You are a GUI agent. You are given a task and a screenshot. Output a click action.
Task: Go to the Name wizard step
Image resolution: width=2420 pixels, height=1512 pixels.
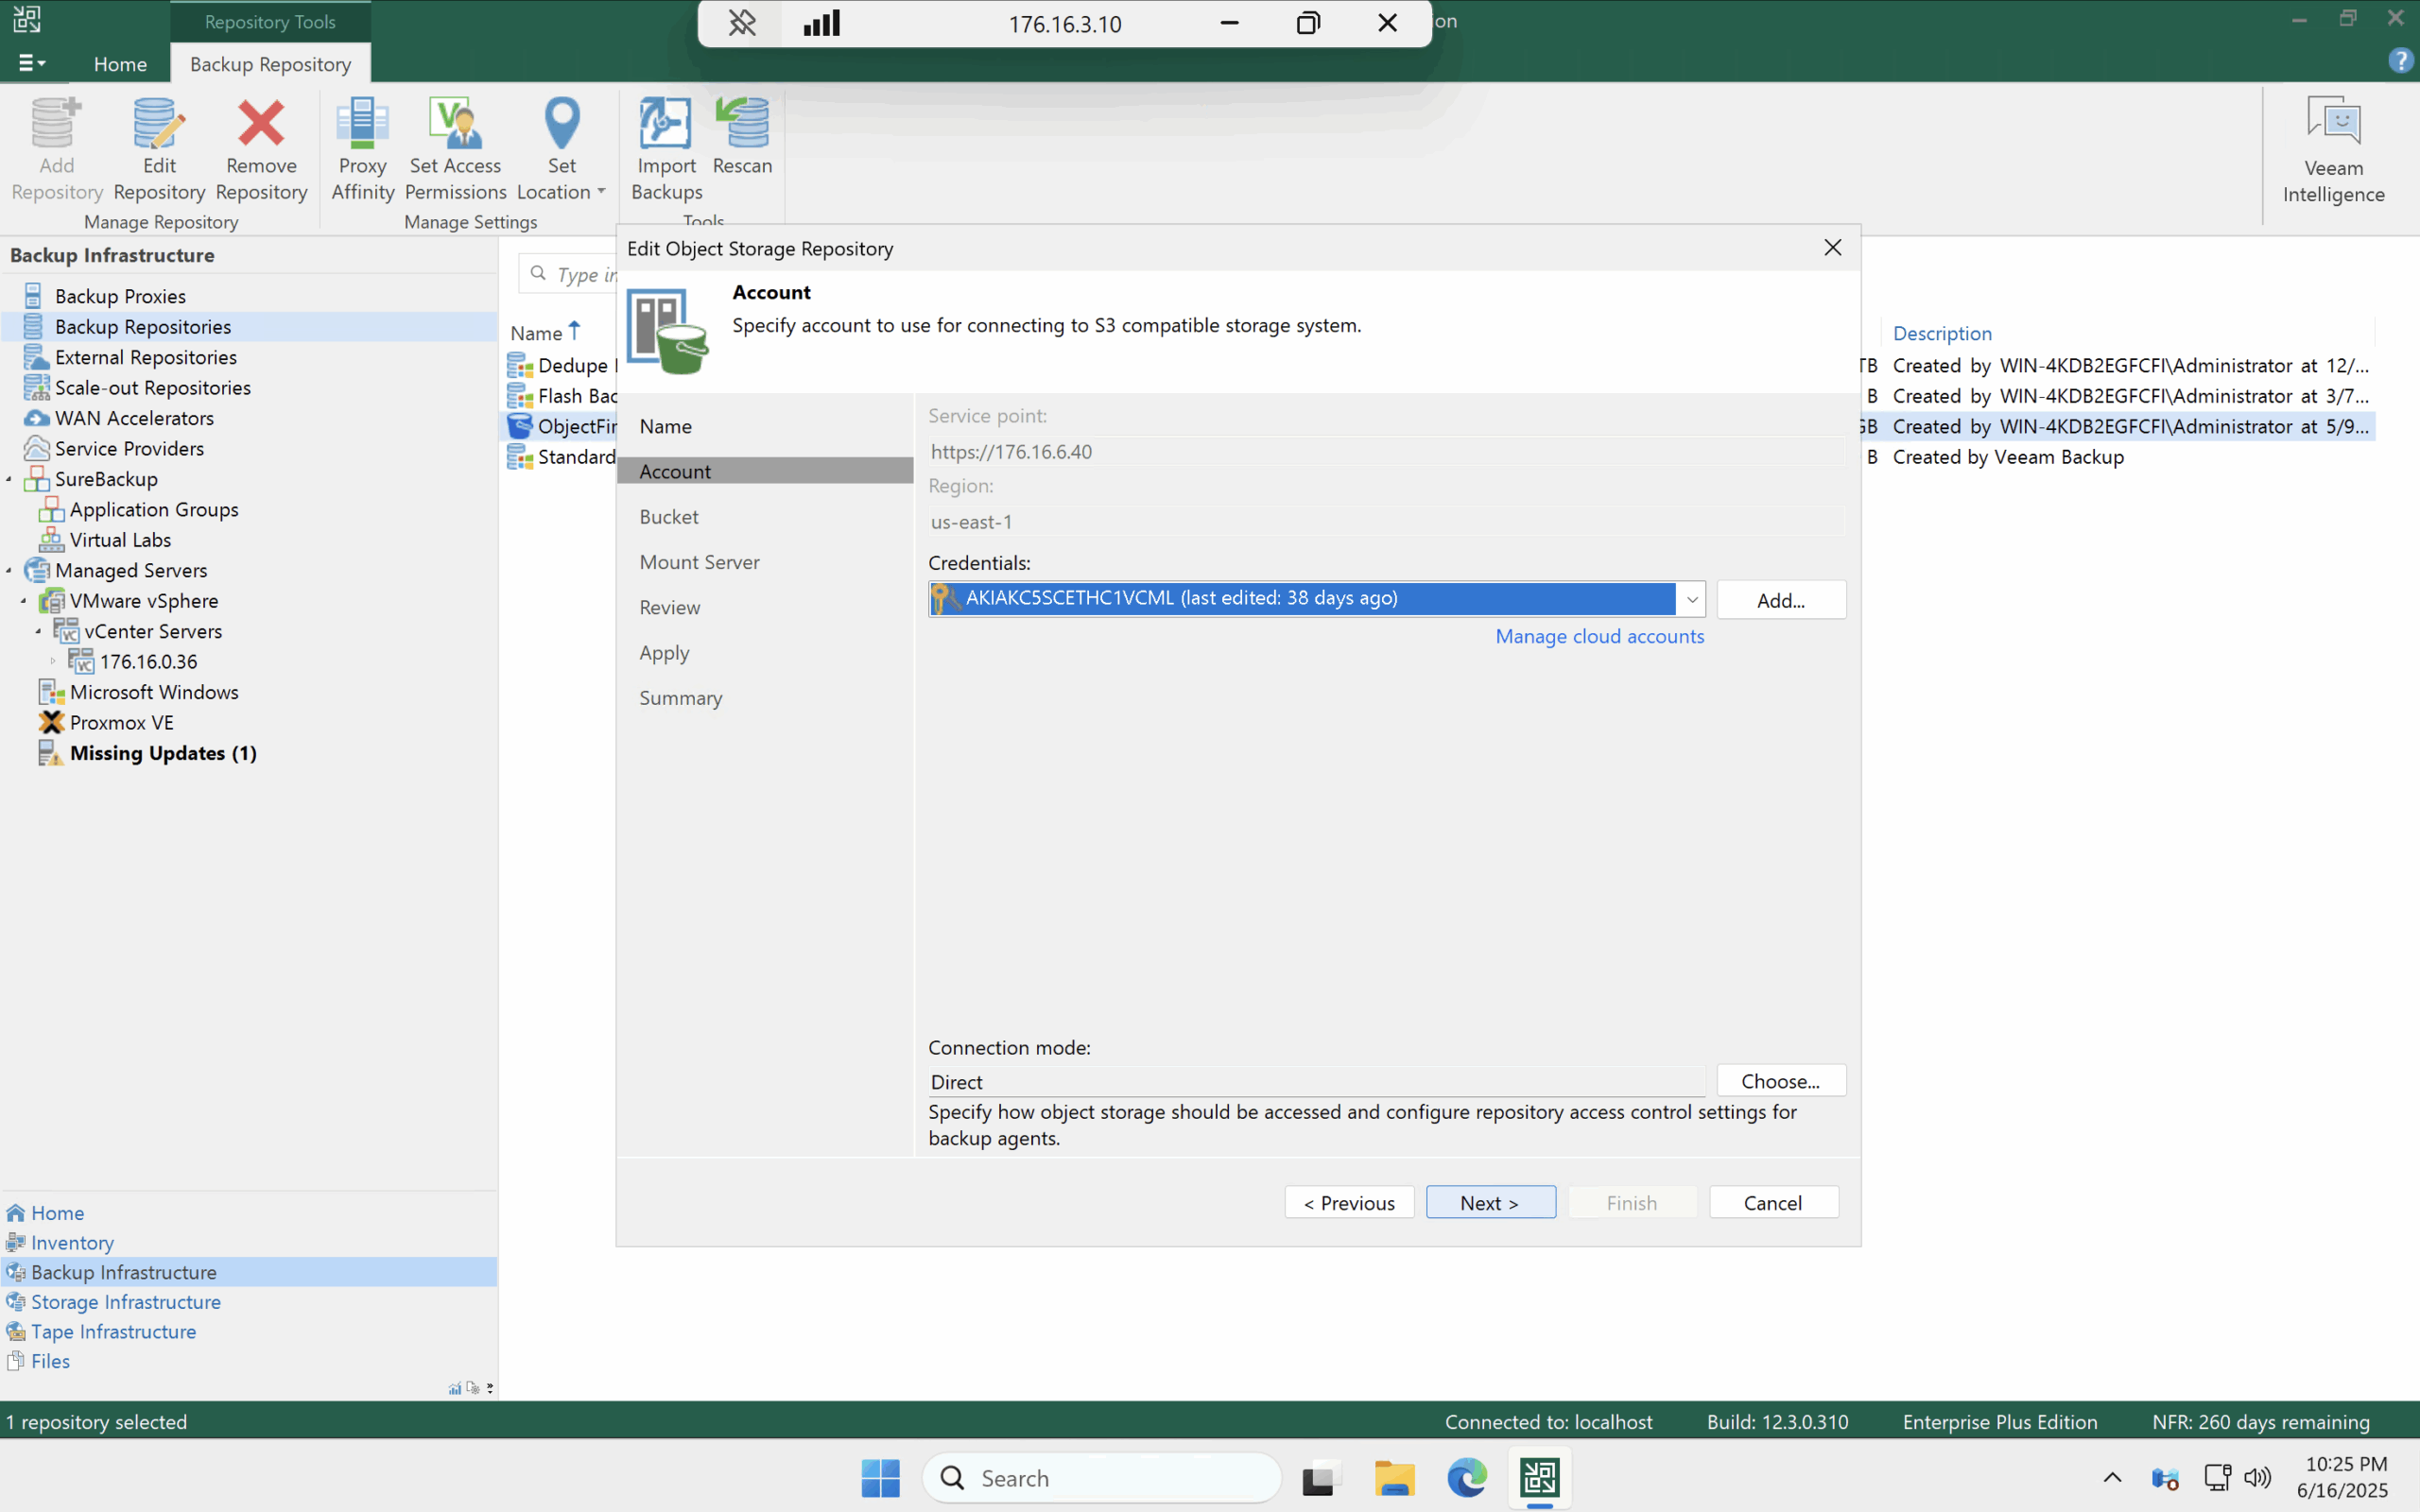(x=665, y=426)
